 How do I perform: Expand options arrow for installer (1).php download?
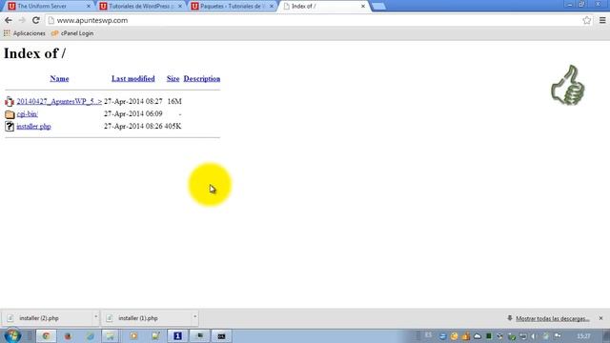[x=194, y=317]
